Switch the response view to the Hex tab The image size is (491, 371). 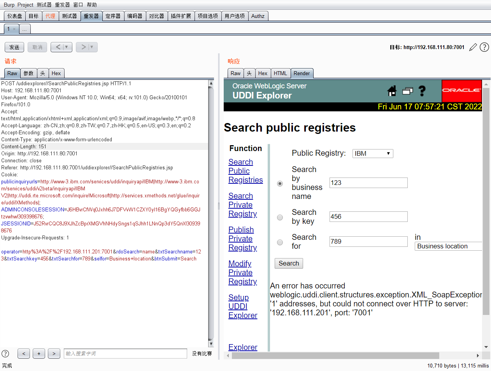(263, 73)
